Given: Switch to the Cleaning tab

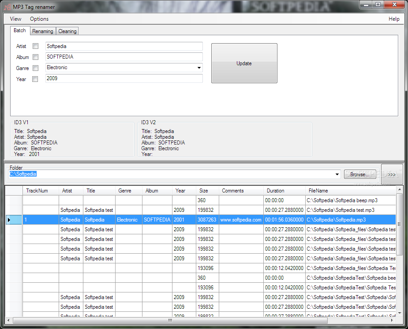Looking at the screenshot, I should click(67, 31).
